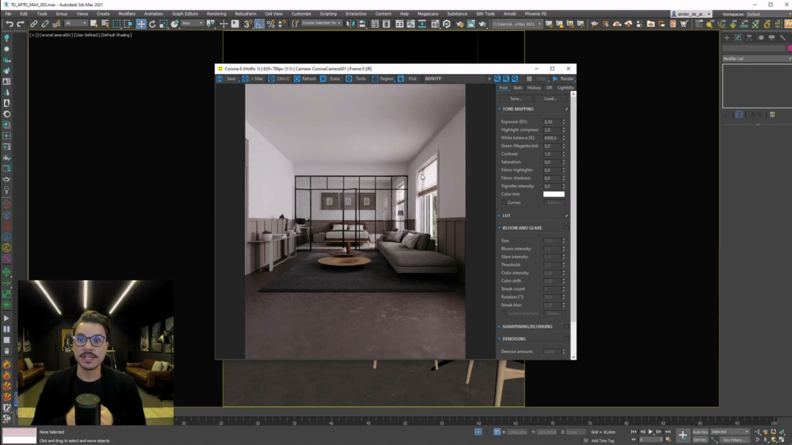Click the Pick tool in VFB

click(x=408, y=79)
